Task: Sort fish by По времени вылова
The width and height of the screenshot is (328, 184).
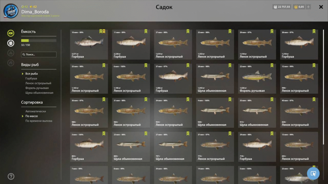Action: 39,121
